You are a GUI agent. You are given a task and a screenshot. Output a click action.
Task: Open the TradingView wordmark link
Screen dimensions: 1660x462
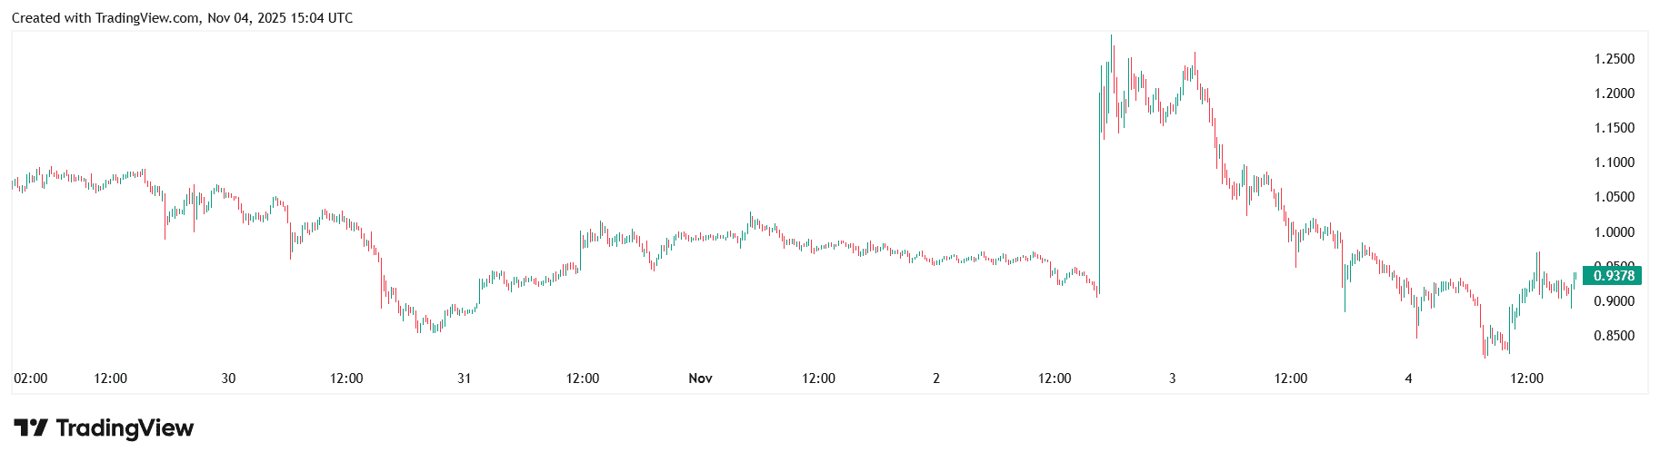click(125, 428)
